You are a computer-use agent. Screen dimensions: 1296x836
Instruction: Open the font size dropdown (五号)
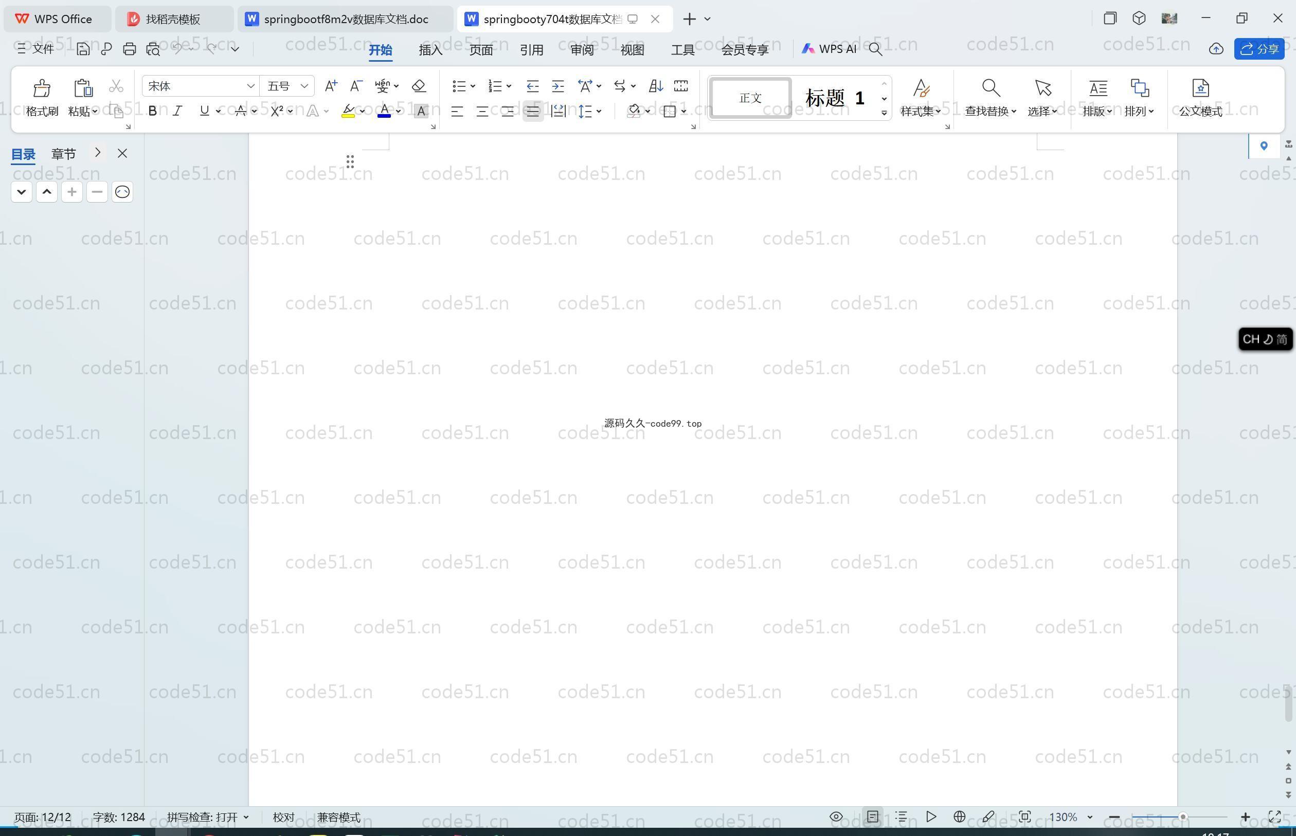(x=304, y=86)
